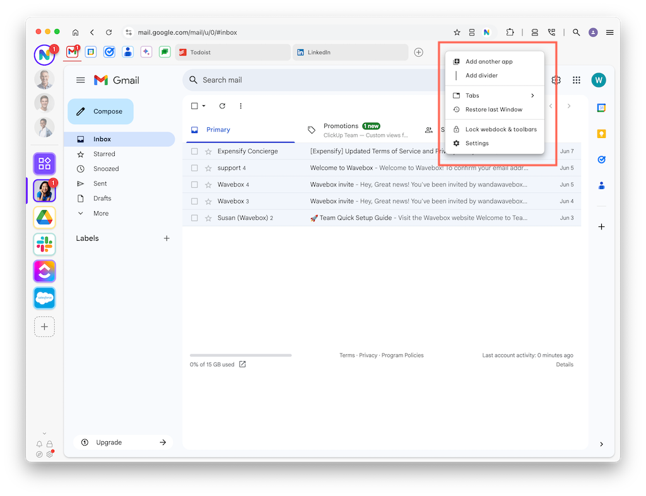Image resolution: width=646 pixels, height=496 pixels.
Task: Open Google Keep in the side panel
Action: click(x=601, y=134)
